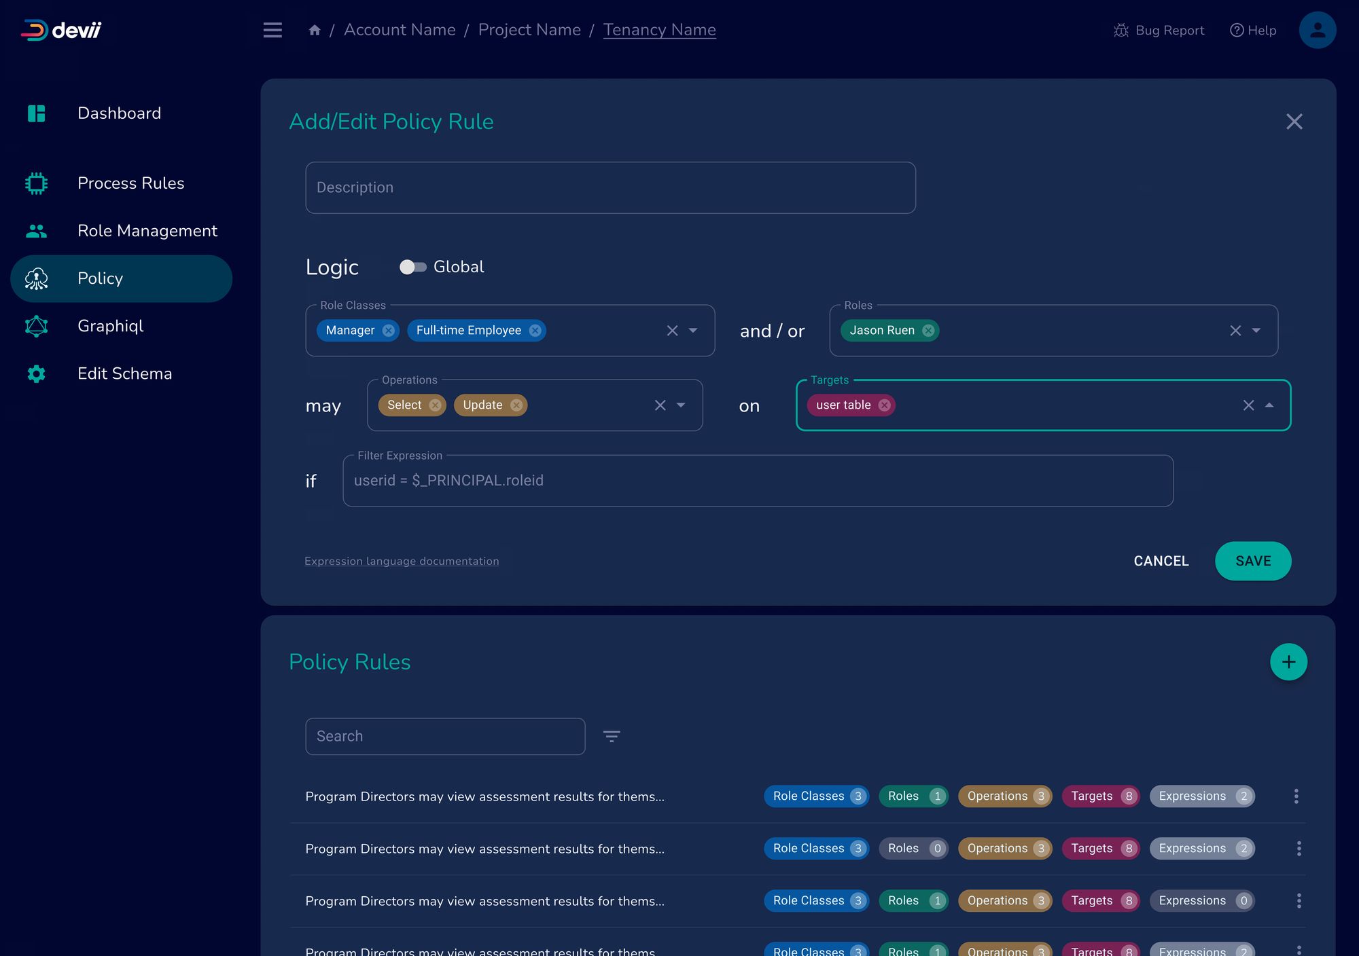Click the SAVE button
The width and height of the screenshot is (1359, 956).
[1253, 561]
